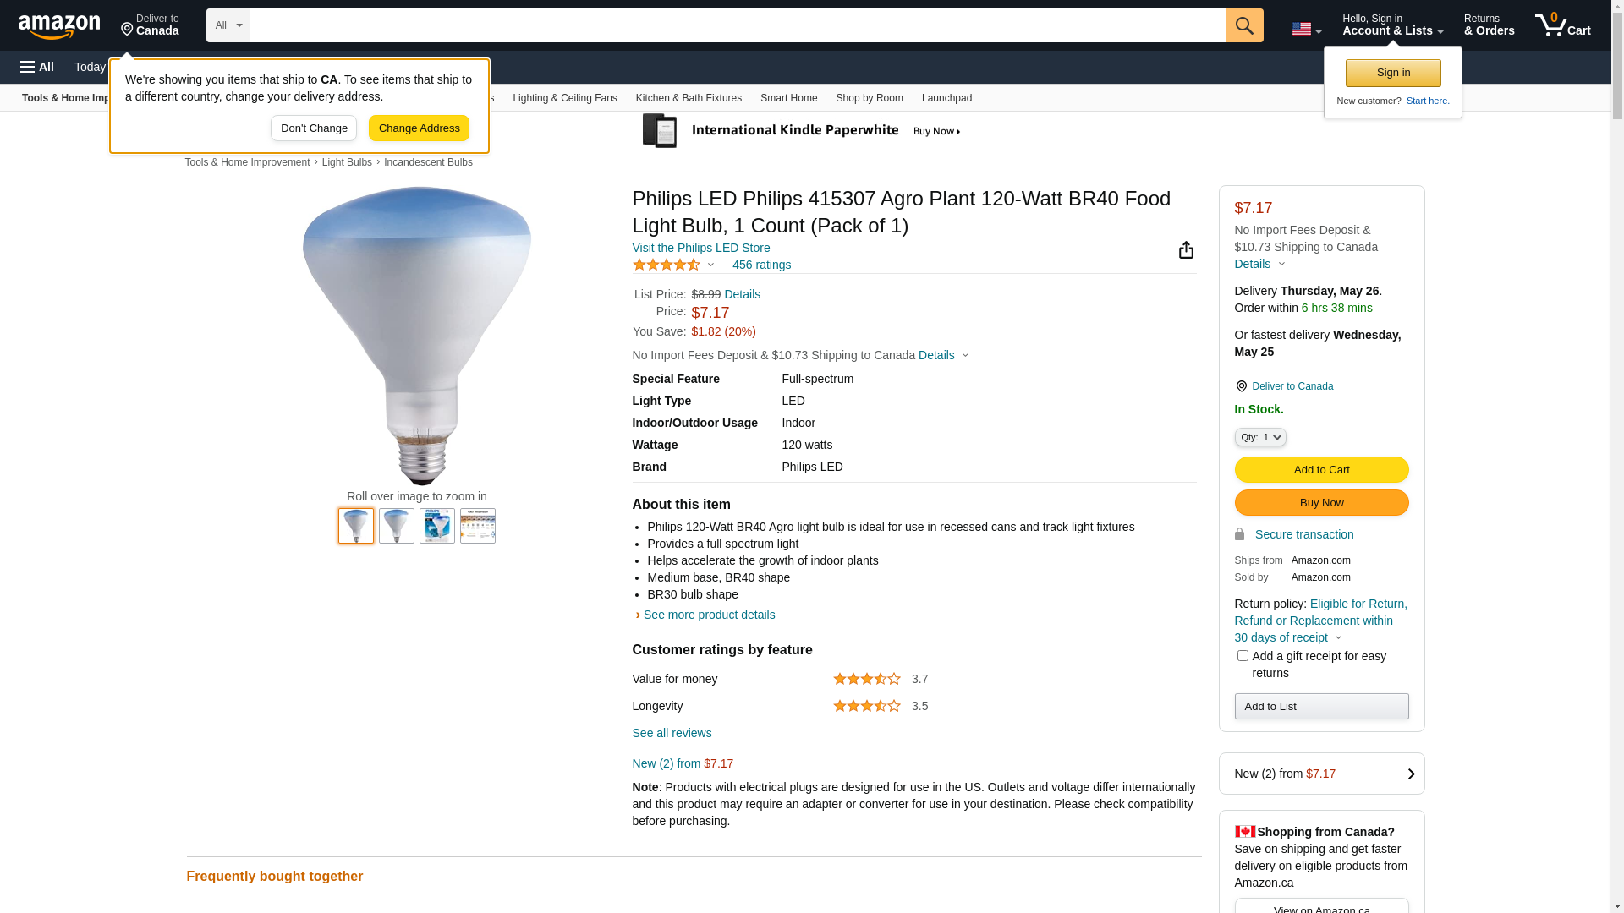The image size is (1624, 913).
Task: Click the search input field
Action: click(737, 25)
